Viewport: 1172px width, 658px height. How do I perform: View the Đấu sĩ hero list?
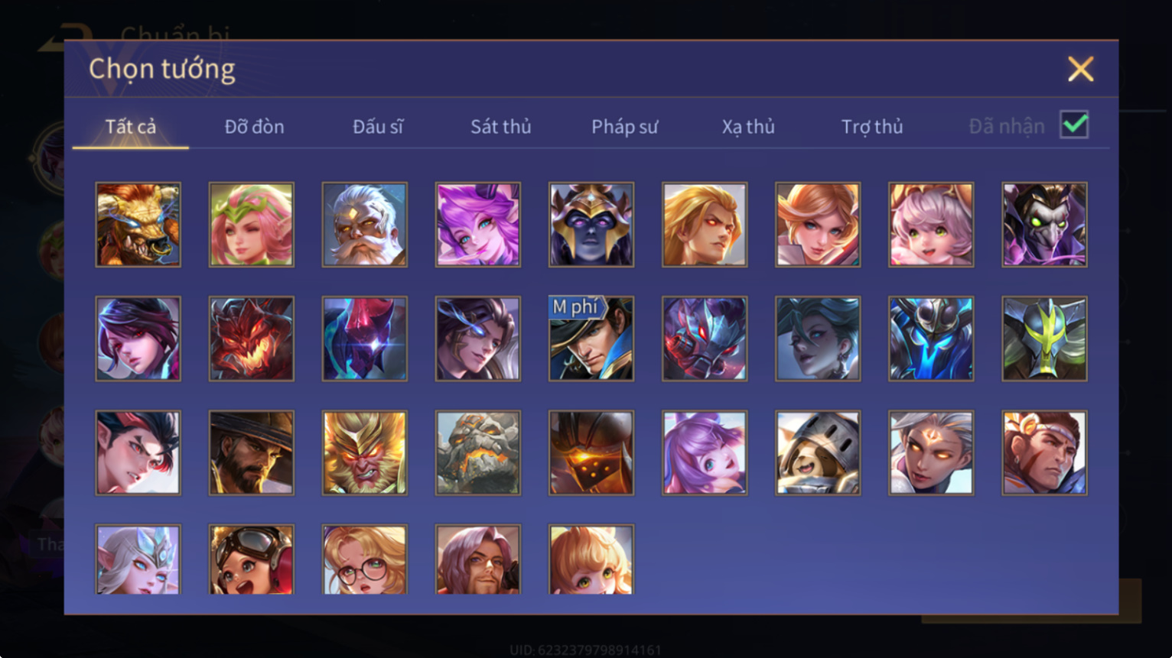(378, 127)
